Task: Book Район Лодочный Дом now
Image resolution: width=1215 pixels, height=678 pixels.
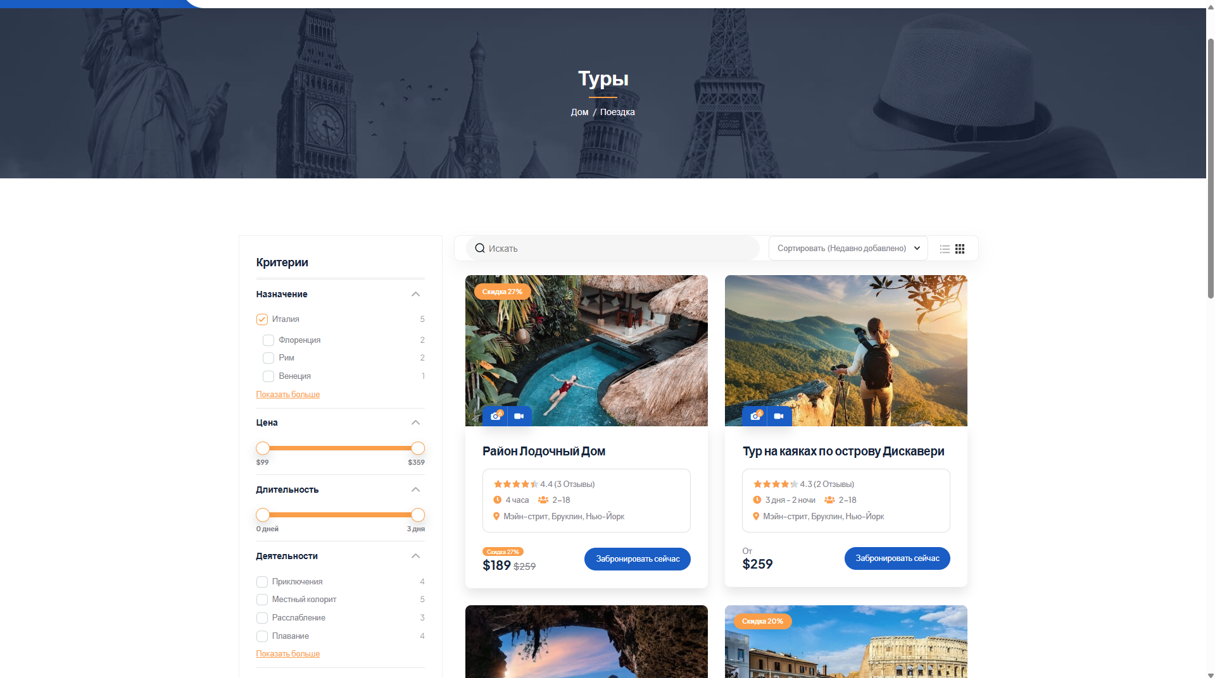Action: point(638,559)
